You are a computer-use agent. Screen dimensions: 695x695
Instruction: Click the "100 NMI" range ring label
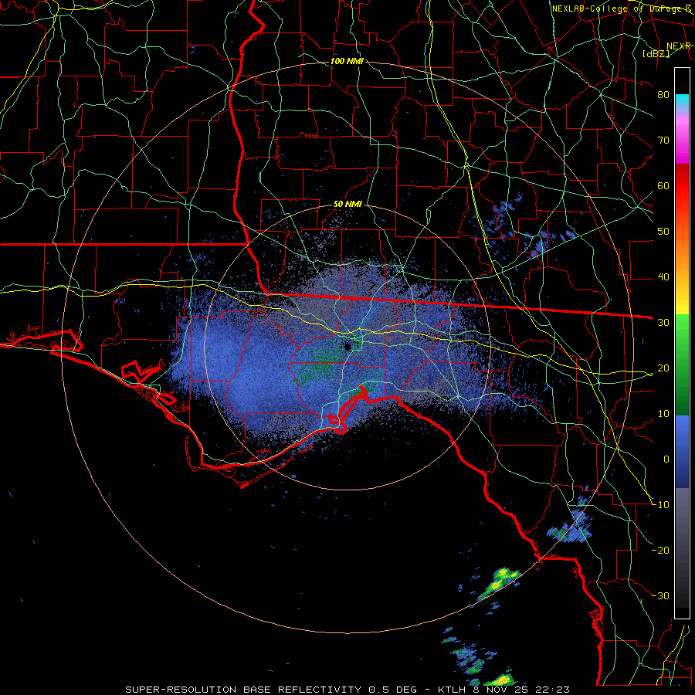347,61
